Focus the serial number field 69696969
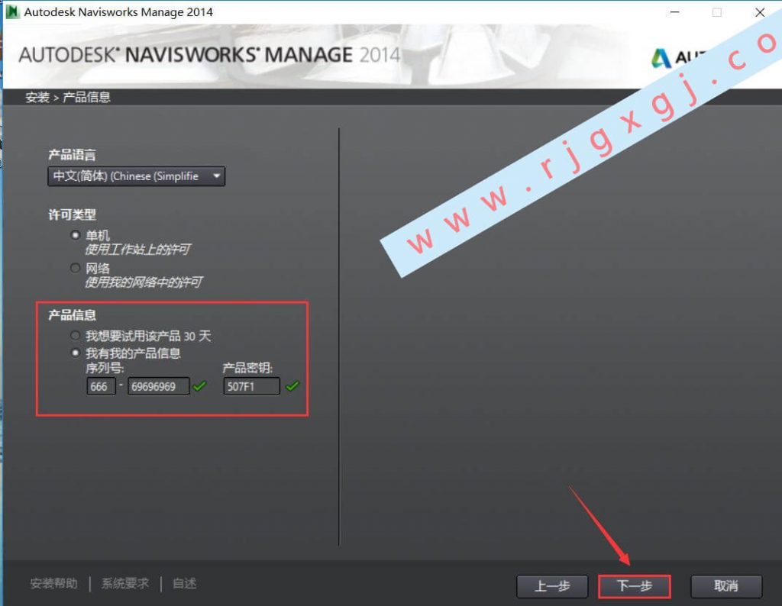Image resolution: width=782 pixels, height=606 pixels. point(159,386)
